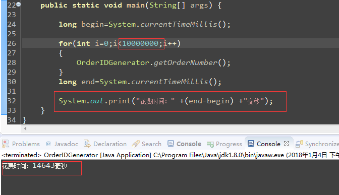
Task: Click the Declaration tab icon
Action: [x=87, y=144]
